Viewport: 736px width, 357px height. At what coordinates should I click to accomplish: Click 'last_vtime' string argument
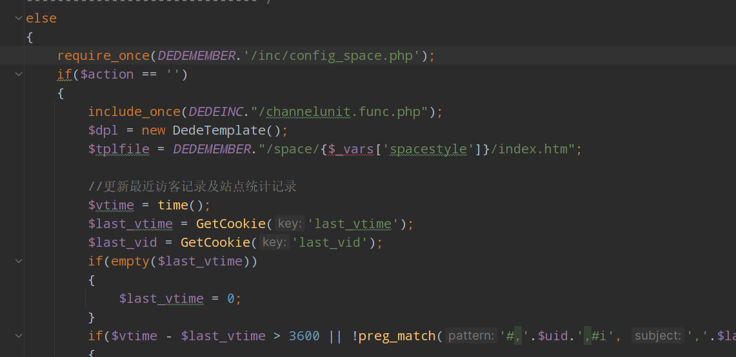click(x=353, y=224)
